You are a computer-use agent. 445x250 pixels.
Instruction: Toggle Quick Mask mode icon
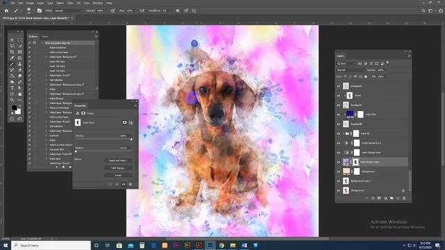tap(12, 119)
